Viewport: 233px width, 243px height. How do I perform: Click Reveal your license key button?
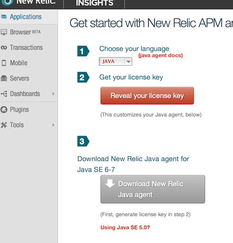[147, 96]
